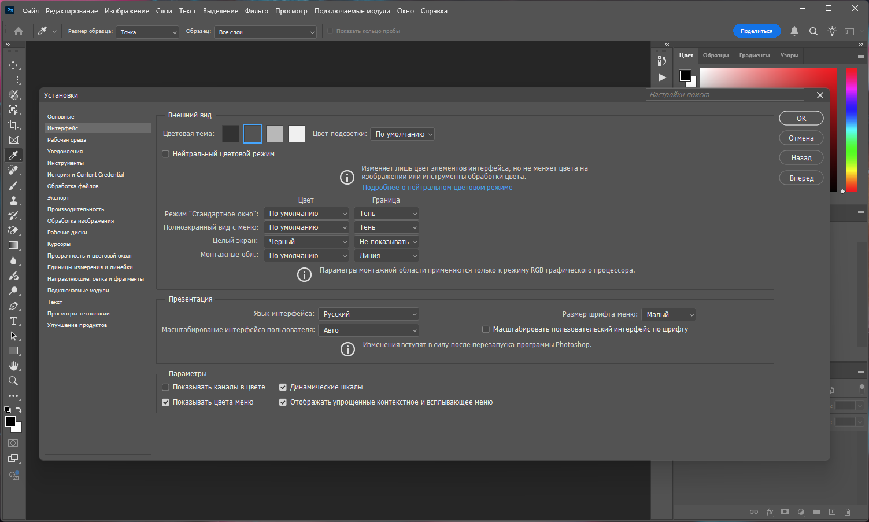
Task: Choose the lightest color theme swatch
Action: click(297, 134)
